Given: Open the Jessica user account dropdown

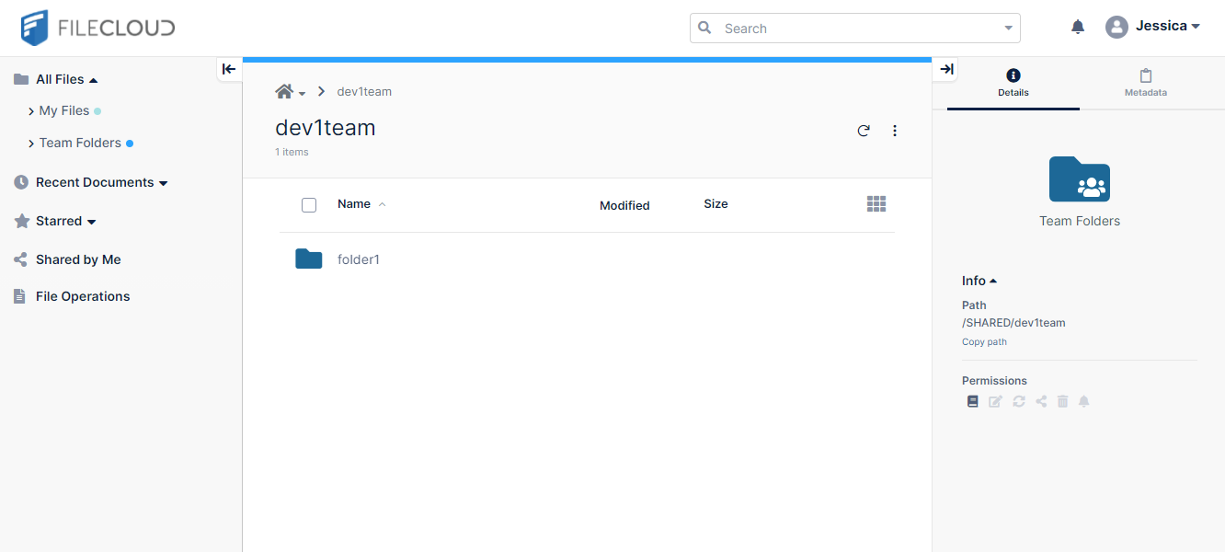Looking at the screenshot, I should point(1153,27).
